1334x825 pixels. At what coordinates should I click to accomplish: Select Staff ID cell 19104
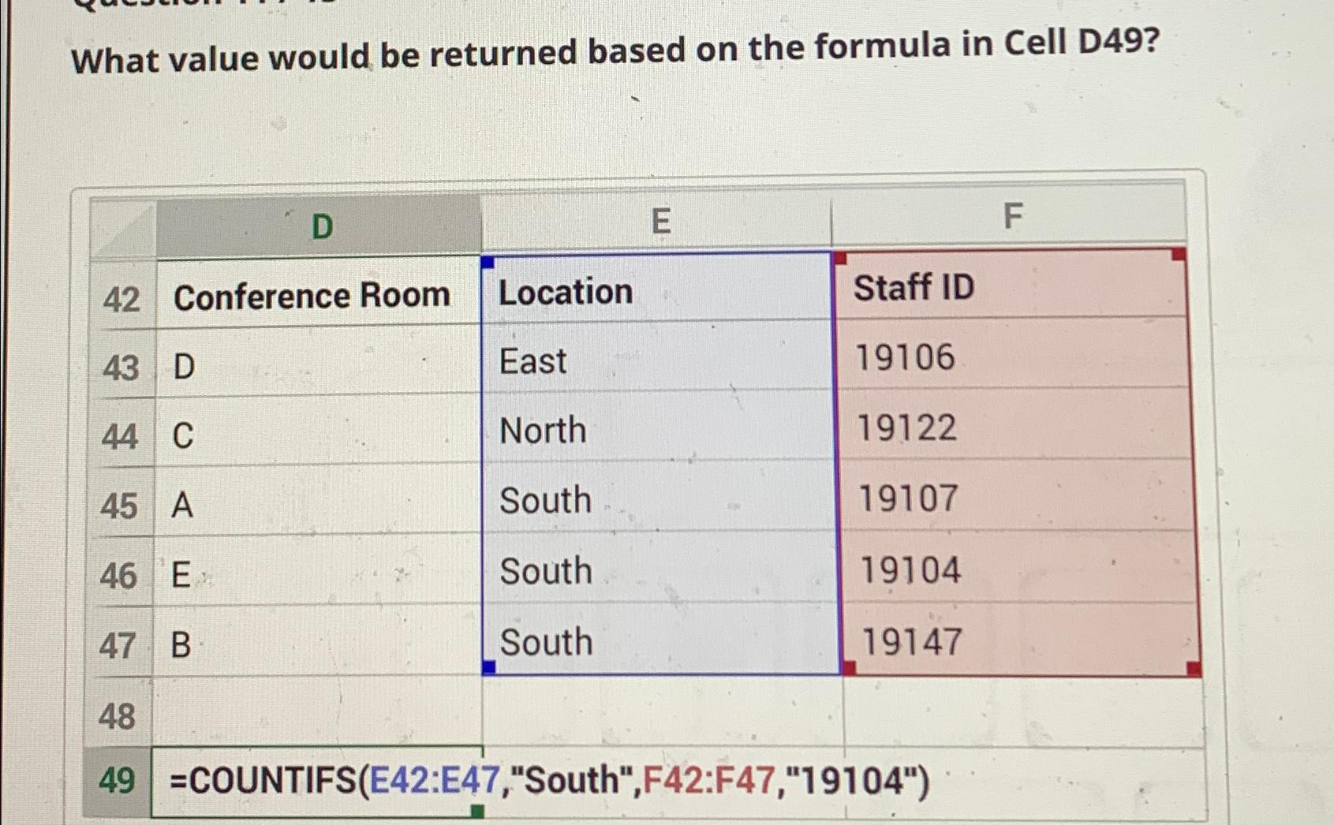tap(1017, 569)
